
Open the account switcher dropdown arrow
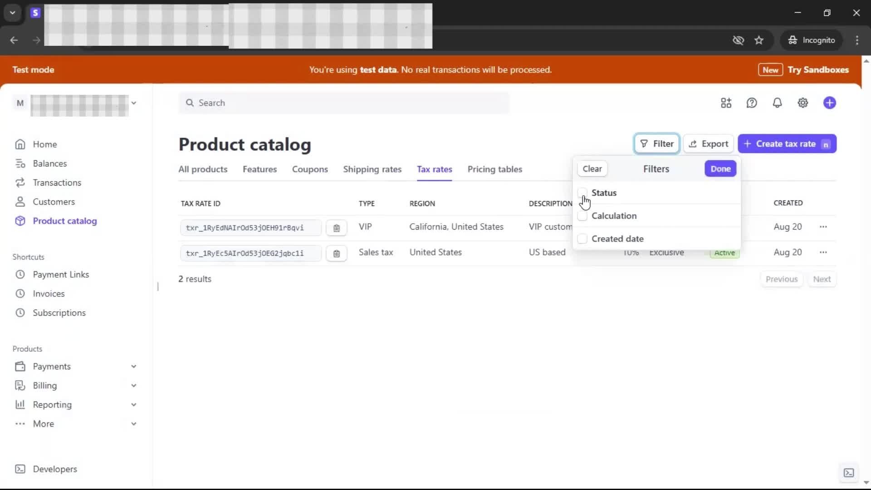pyautogui.click(x=133, y=103)
